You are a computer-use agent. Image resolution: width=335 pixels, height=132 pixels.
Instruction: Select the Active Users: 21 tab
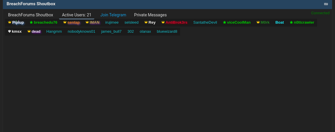coord(76,15)
